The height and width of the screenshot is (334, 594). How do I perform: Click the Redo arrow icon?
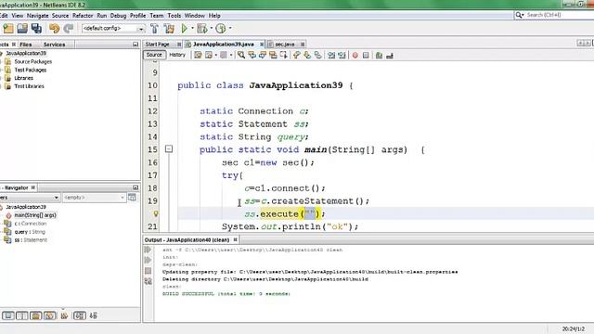click(x=69, y=29)
